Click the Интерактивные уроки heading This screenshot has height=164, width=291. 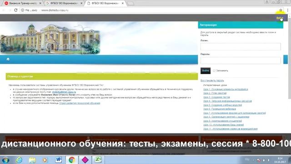[215, 85]
